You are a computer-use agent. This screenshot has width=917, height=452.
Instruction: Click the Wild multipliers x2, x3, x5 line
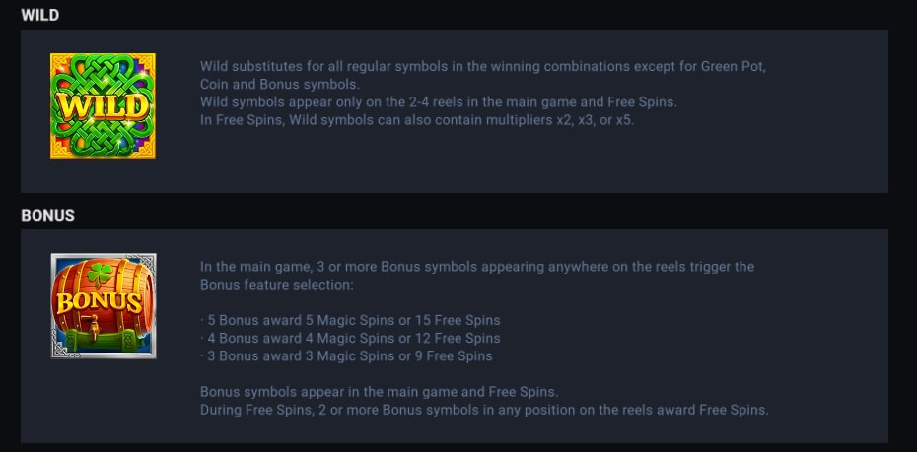tap(417, 121)
